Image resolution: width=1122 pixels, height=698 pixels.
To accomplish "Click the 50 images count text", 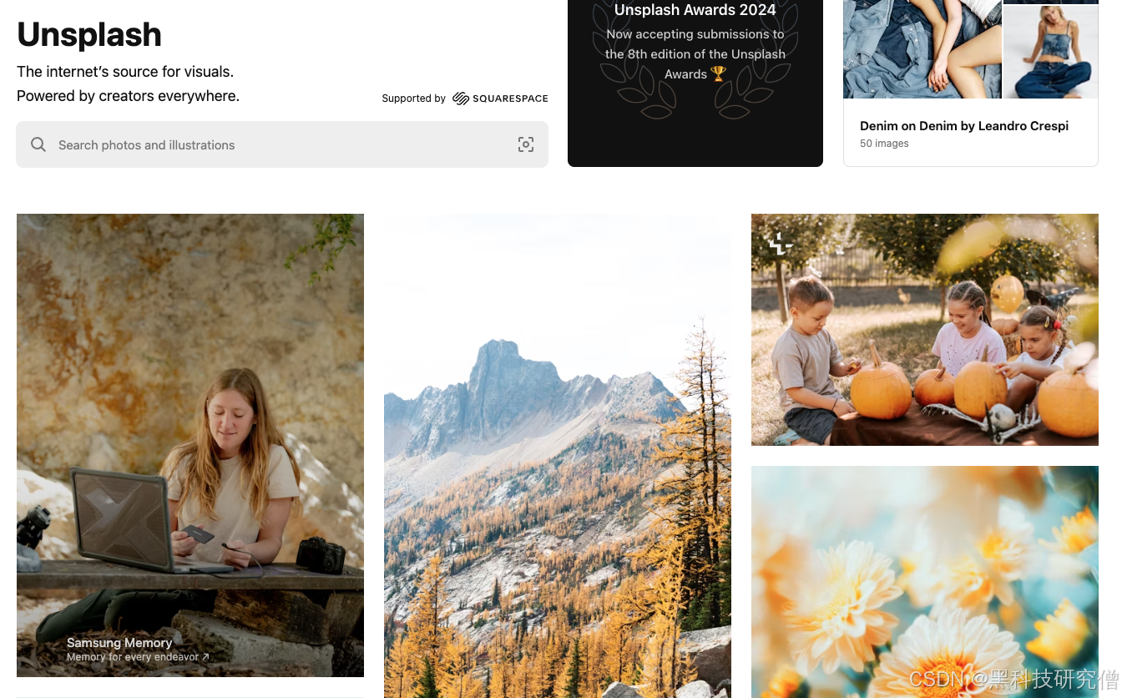I will [x=884, y=144].
